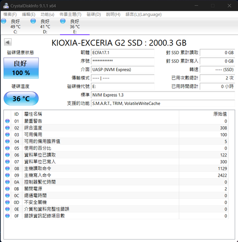
Task: Open the 說明(H) menu
Action: click(113, 15)
